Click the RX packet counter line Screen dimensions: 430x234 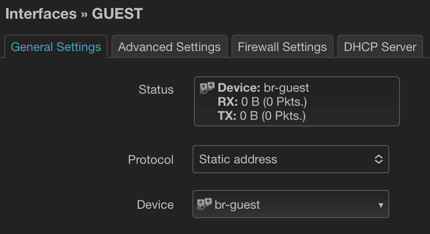pos(262,102)
